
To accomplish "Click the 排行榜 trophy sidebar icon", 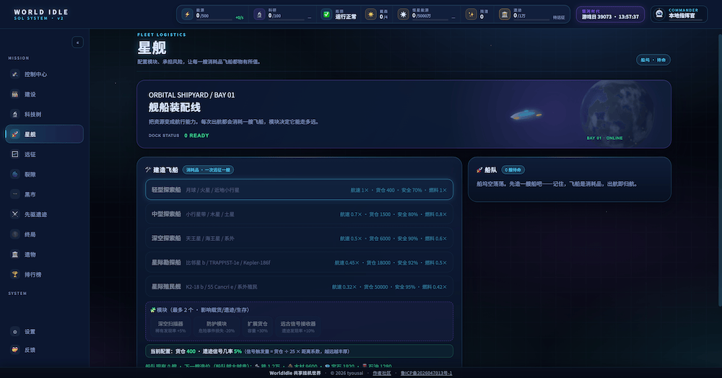I will 14,274.
